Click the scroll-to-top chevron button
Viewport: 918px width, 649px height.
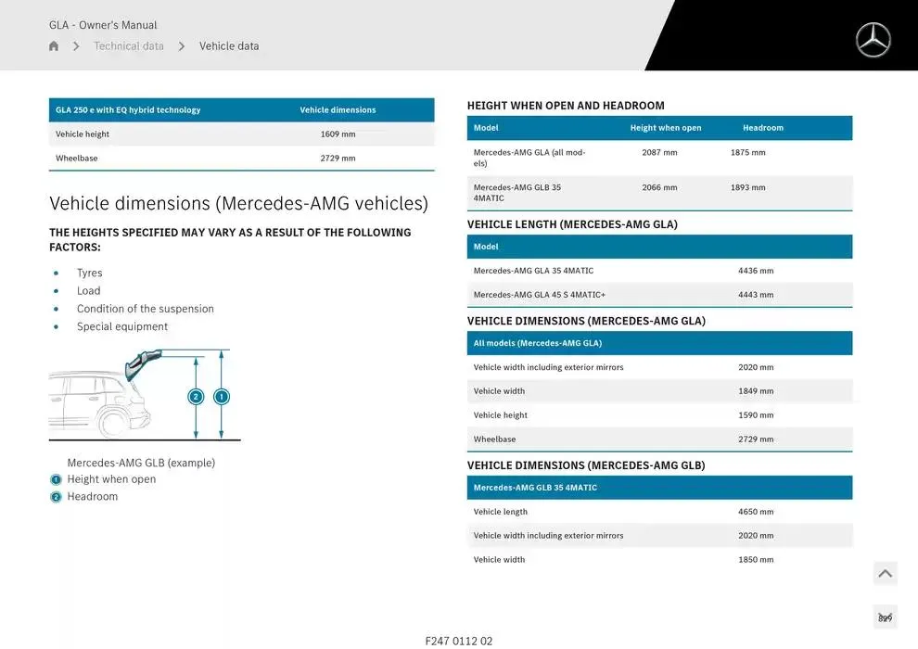click(x=885, y=573)
